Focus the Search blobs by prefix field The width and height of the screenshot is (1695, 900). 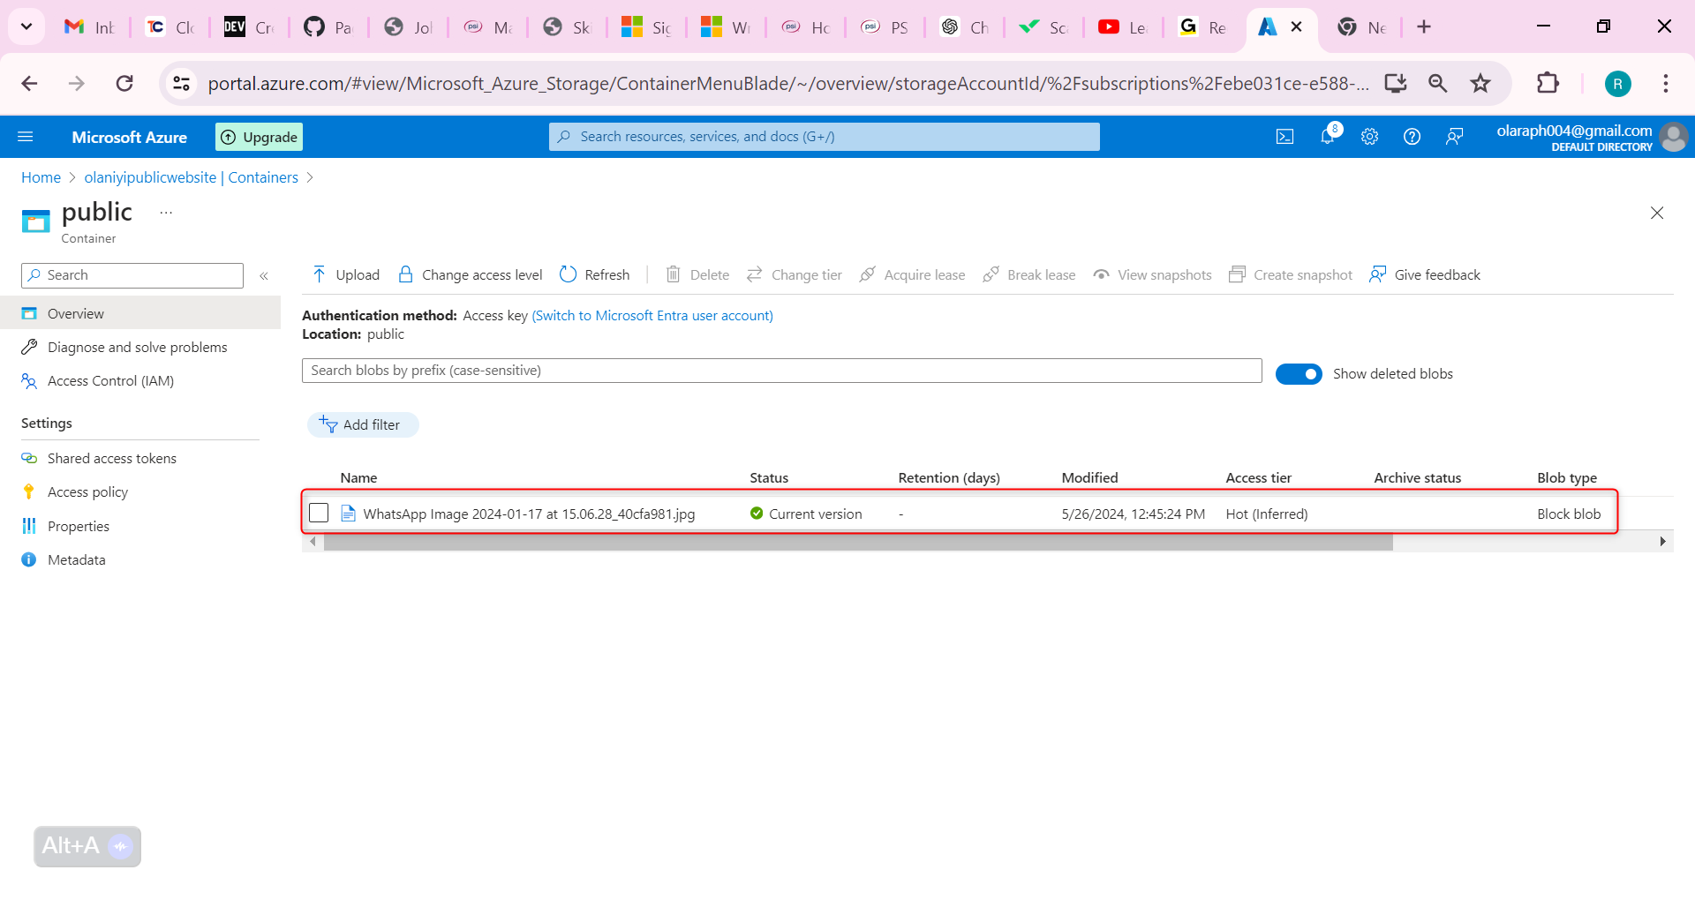[782, 371]
